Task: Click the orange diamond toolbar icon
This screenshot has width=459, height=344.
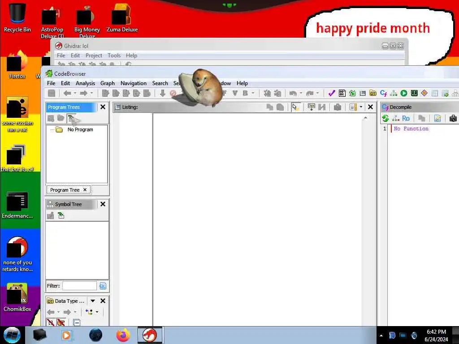Action: (424, 93)
